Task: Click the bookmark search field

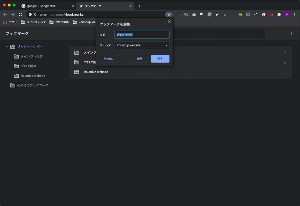Action: (x=219, y=34)
